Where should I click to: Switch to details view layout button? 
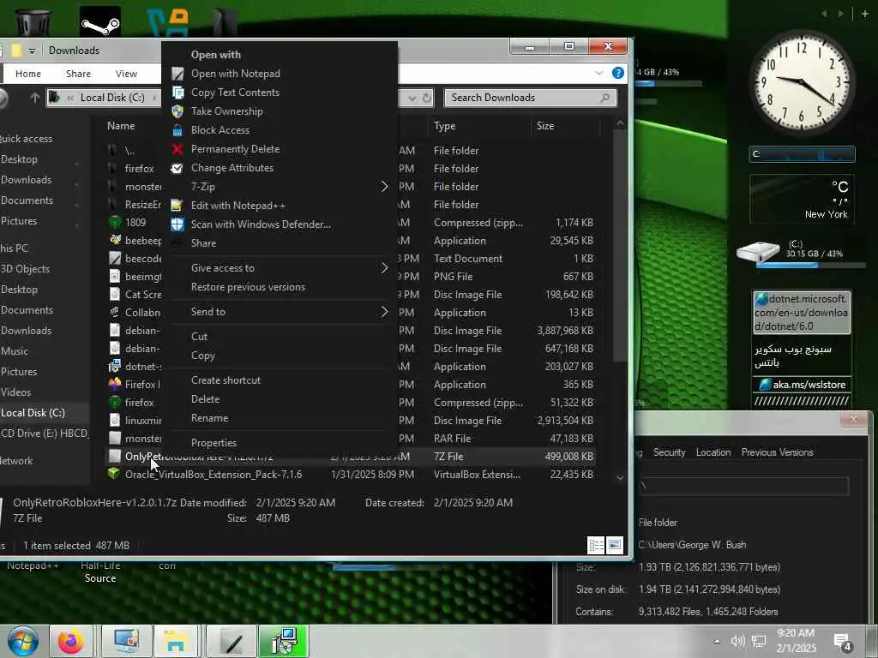point(597,544)
